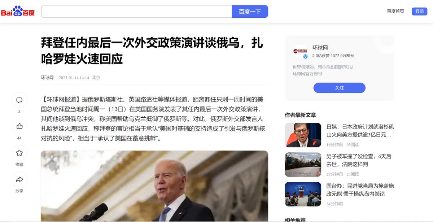Open the comment bubble icon
The image size is (433, 222).
point(19,100)
